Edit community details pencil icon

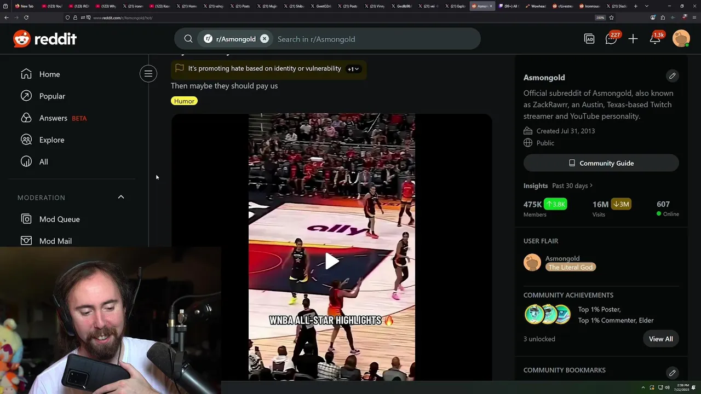(672, 76)
